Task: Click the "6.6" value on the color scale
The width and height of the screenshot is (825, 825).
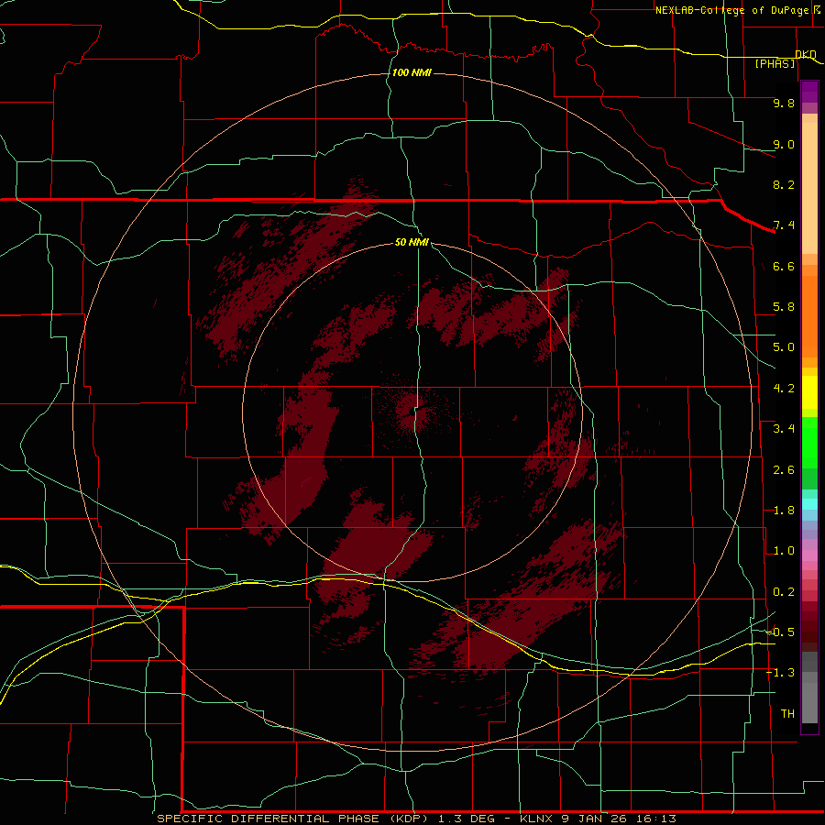Action: click(784, 266)
